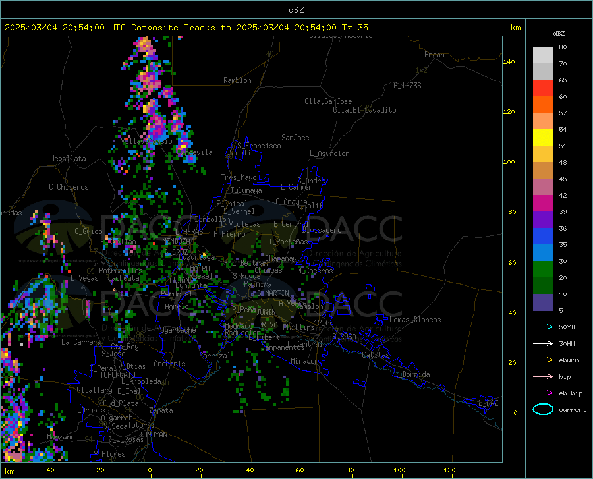Viewport: 593px width, 479px height.
Task: Click the L_PAZ place label
Action: click(x=488, y=403)
